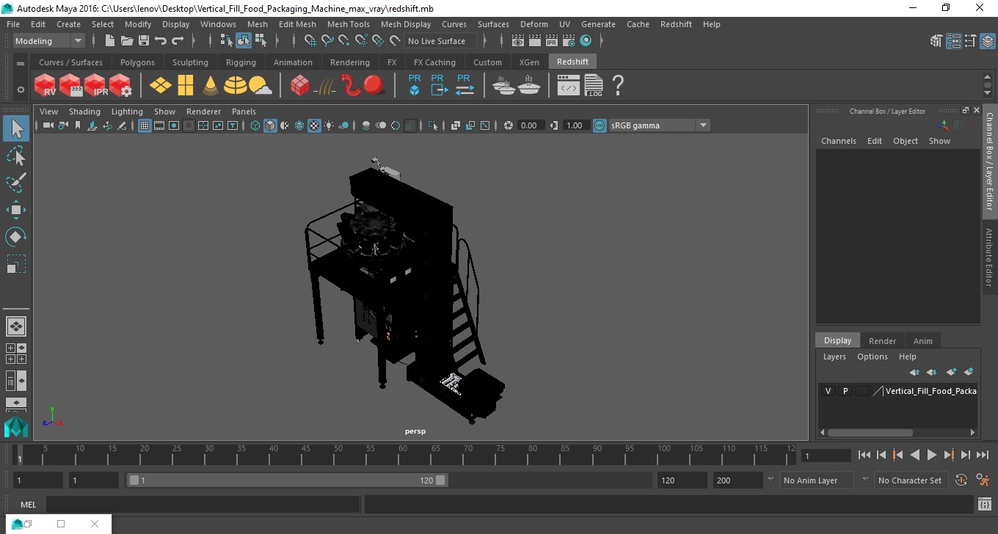Select the Paint Selection tool

(16, 183)
